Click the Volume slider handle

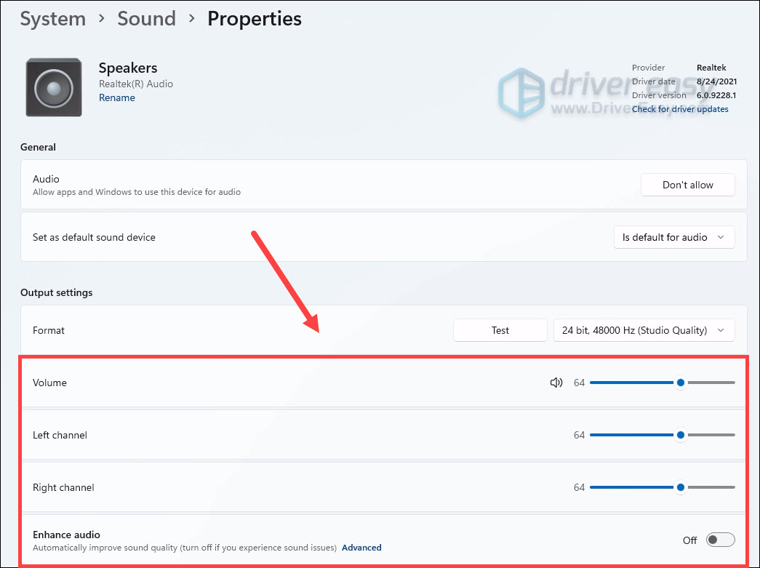click(681, 383)
